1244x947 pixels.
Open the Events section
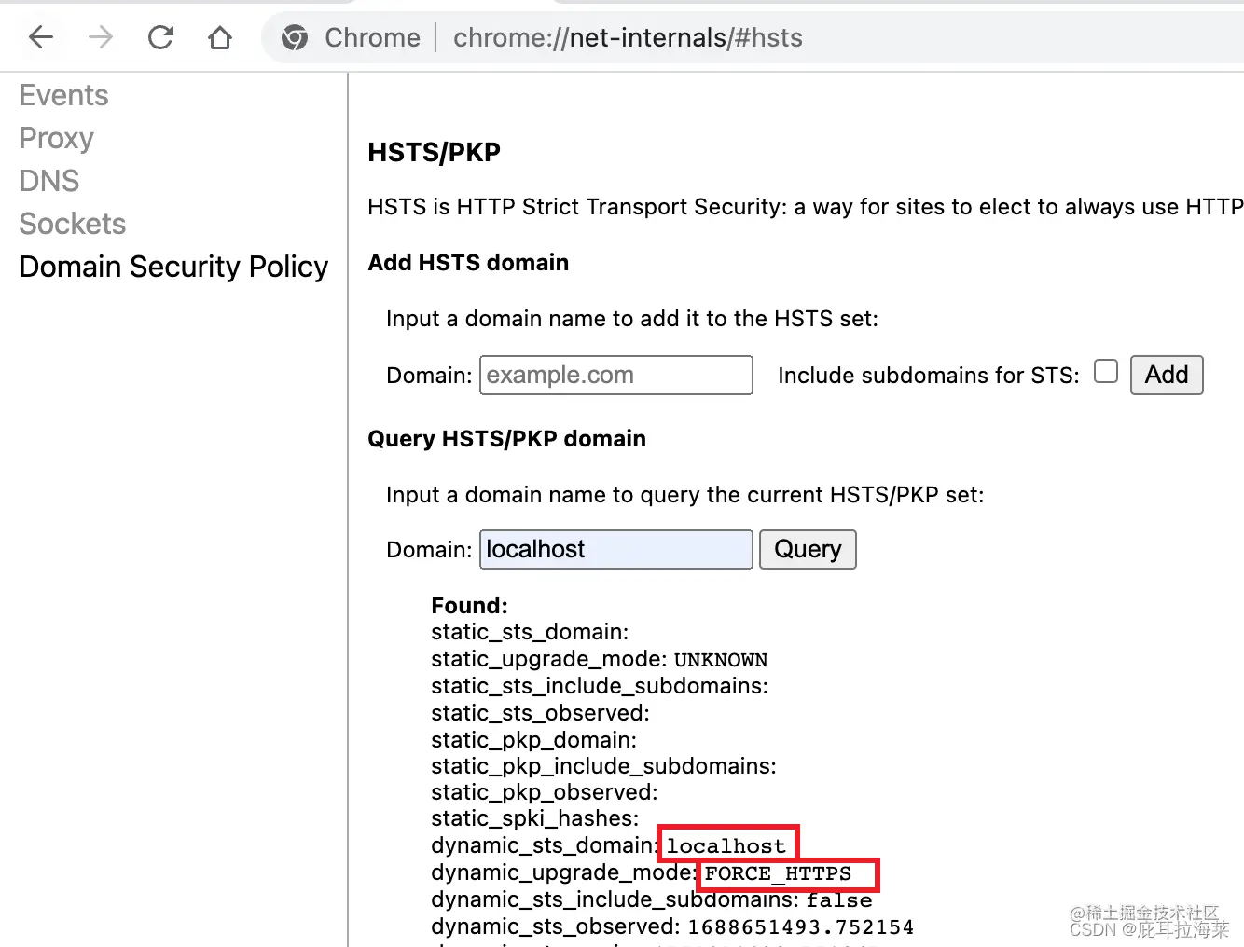tap(62, 94)
